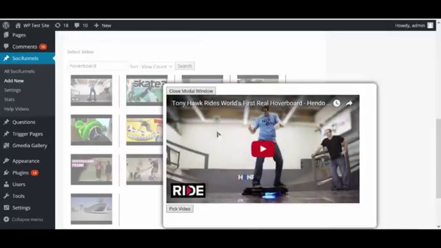Screen dimensions: 441x248
Task: Open Trigger Pages in sidebar
Action: (x=28, y=134)
